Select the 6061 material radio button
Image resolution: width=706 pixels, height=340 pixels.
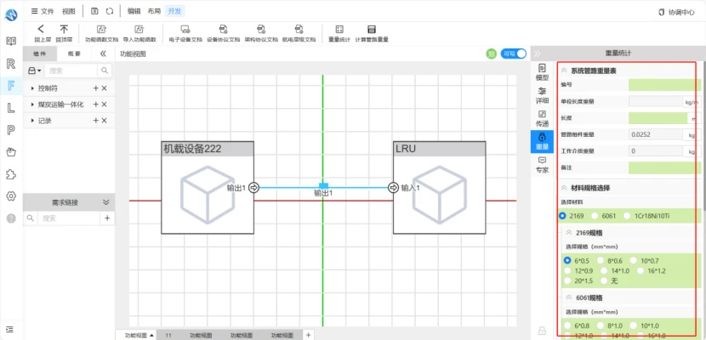pos(595,216)
